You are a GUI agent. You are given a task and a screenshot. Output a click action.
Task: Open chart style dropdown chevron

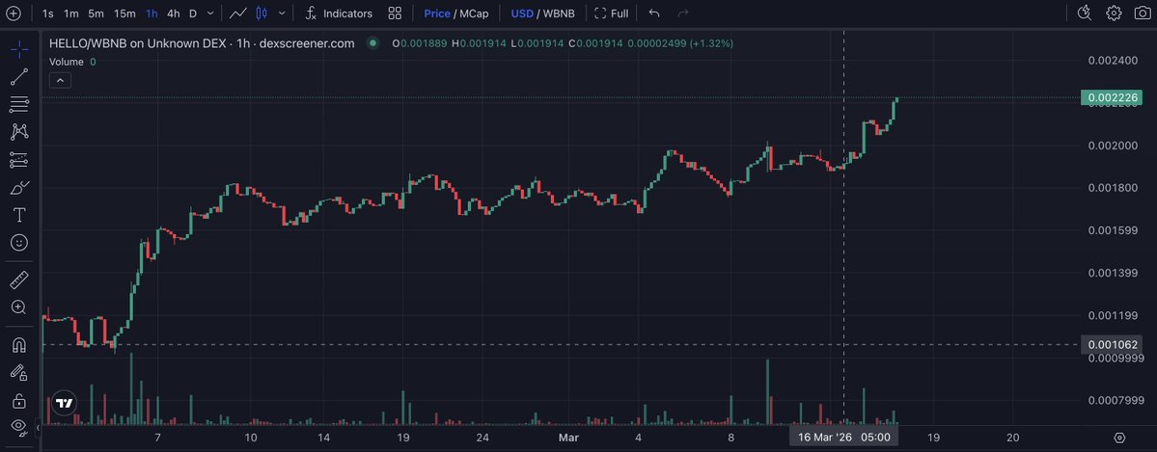[282, 13]
